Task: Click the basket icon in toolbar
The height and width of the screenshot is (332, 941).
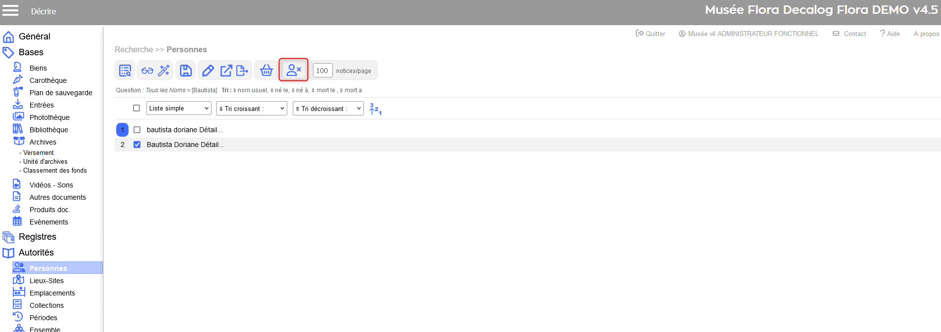Action: point(267,71)
